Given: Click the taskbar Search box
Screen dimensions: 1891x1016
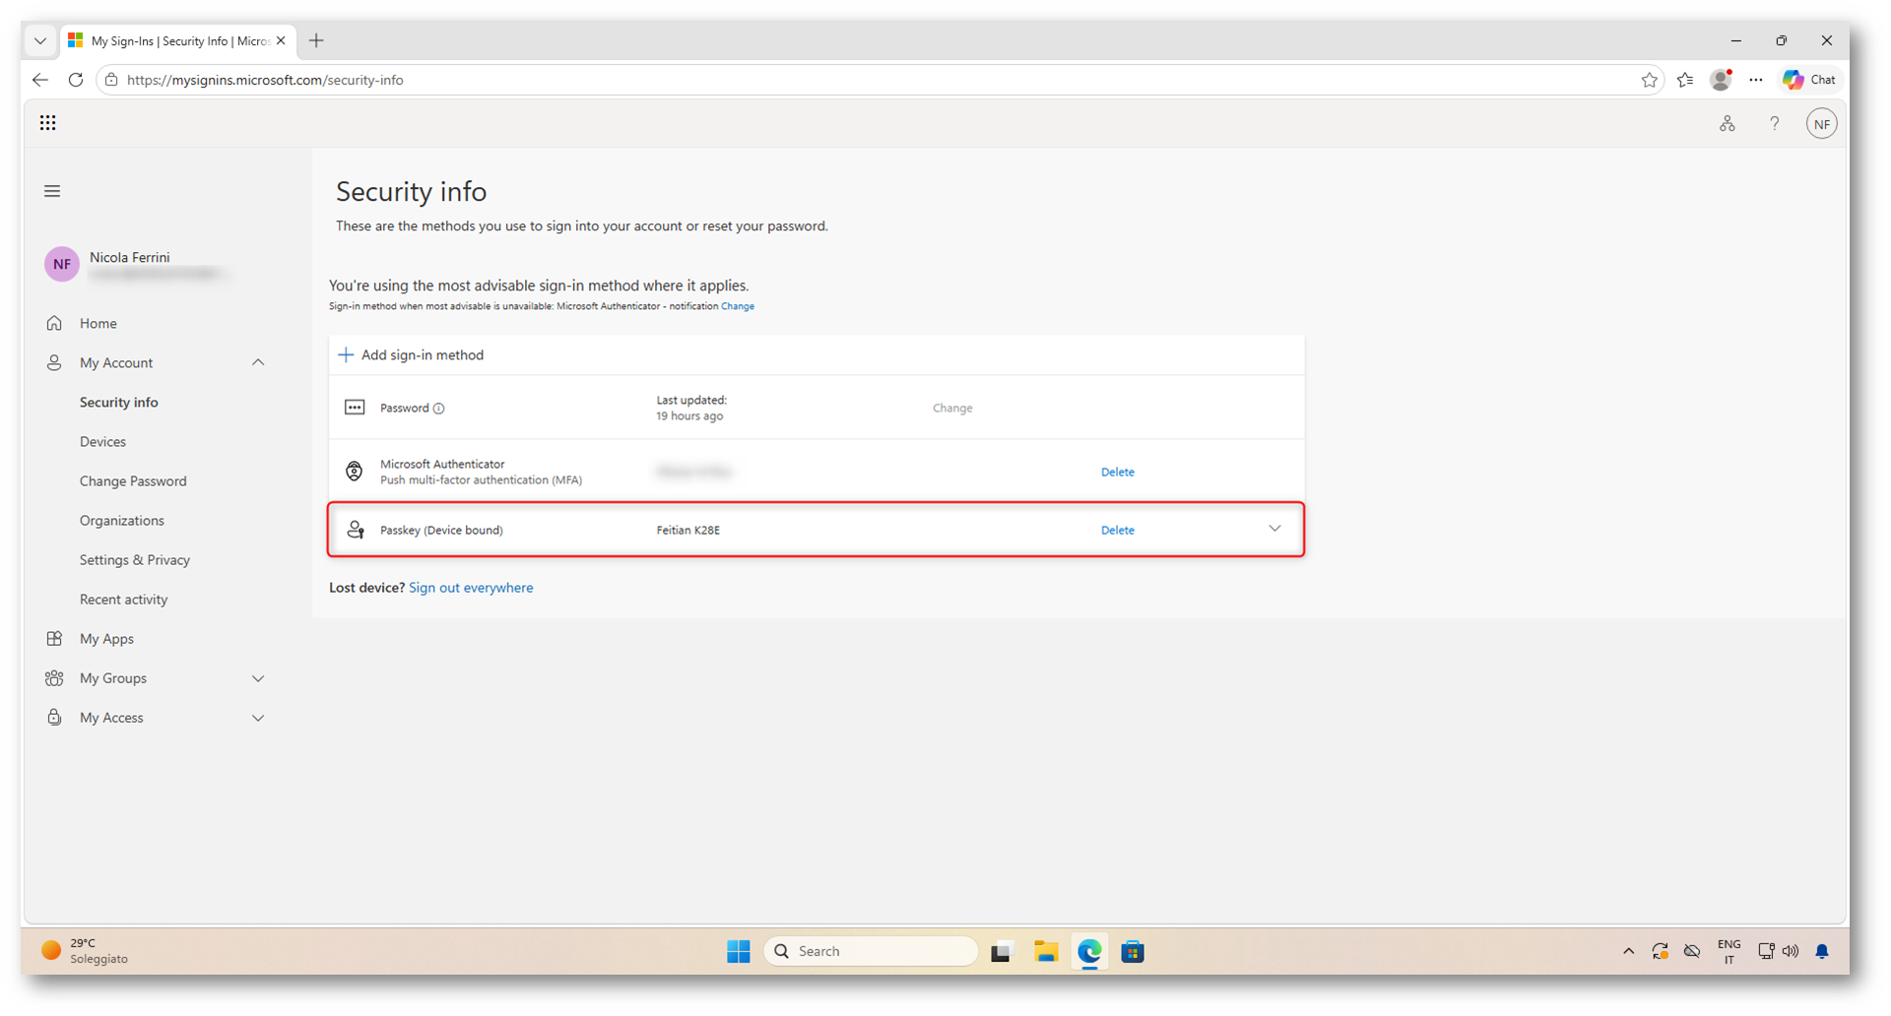Looking at the screenshot, I should coord(872,951).
